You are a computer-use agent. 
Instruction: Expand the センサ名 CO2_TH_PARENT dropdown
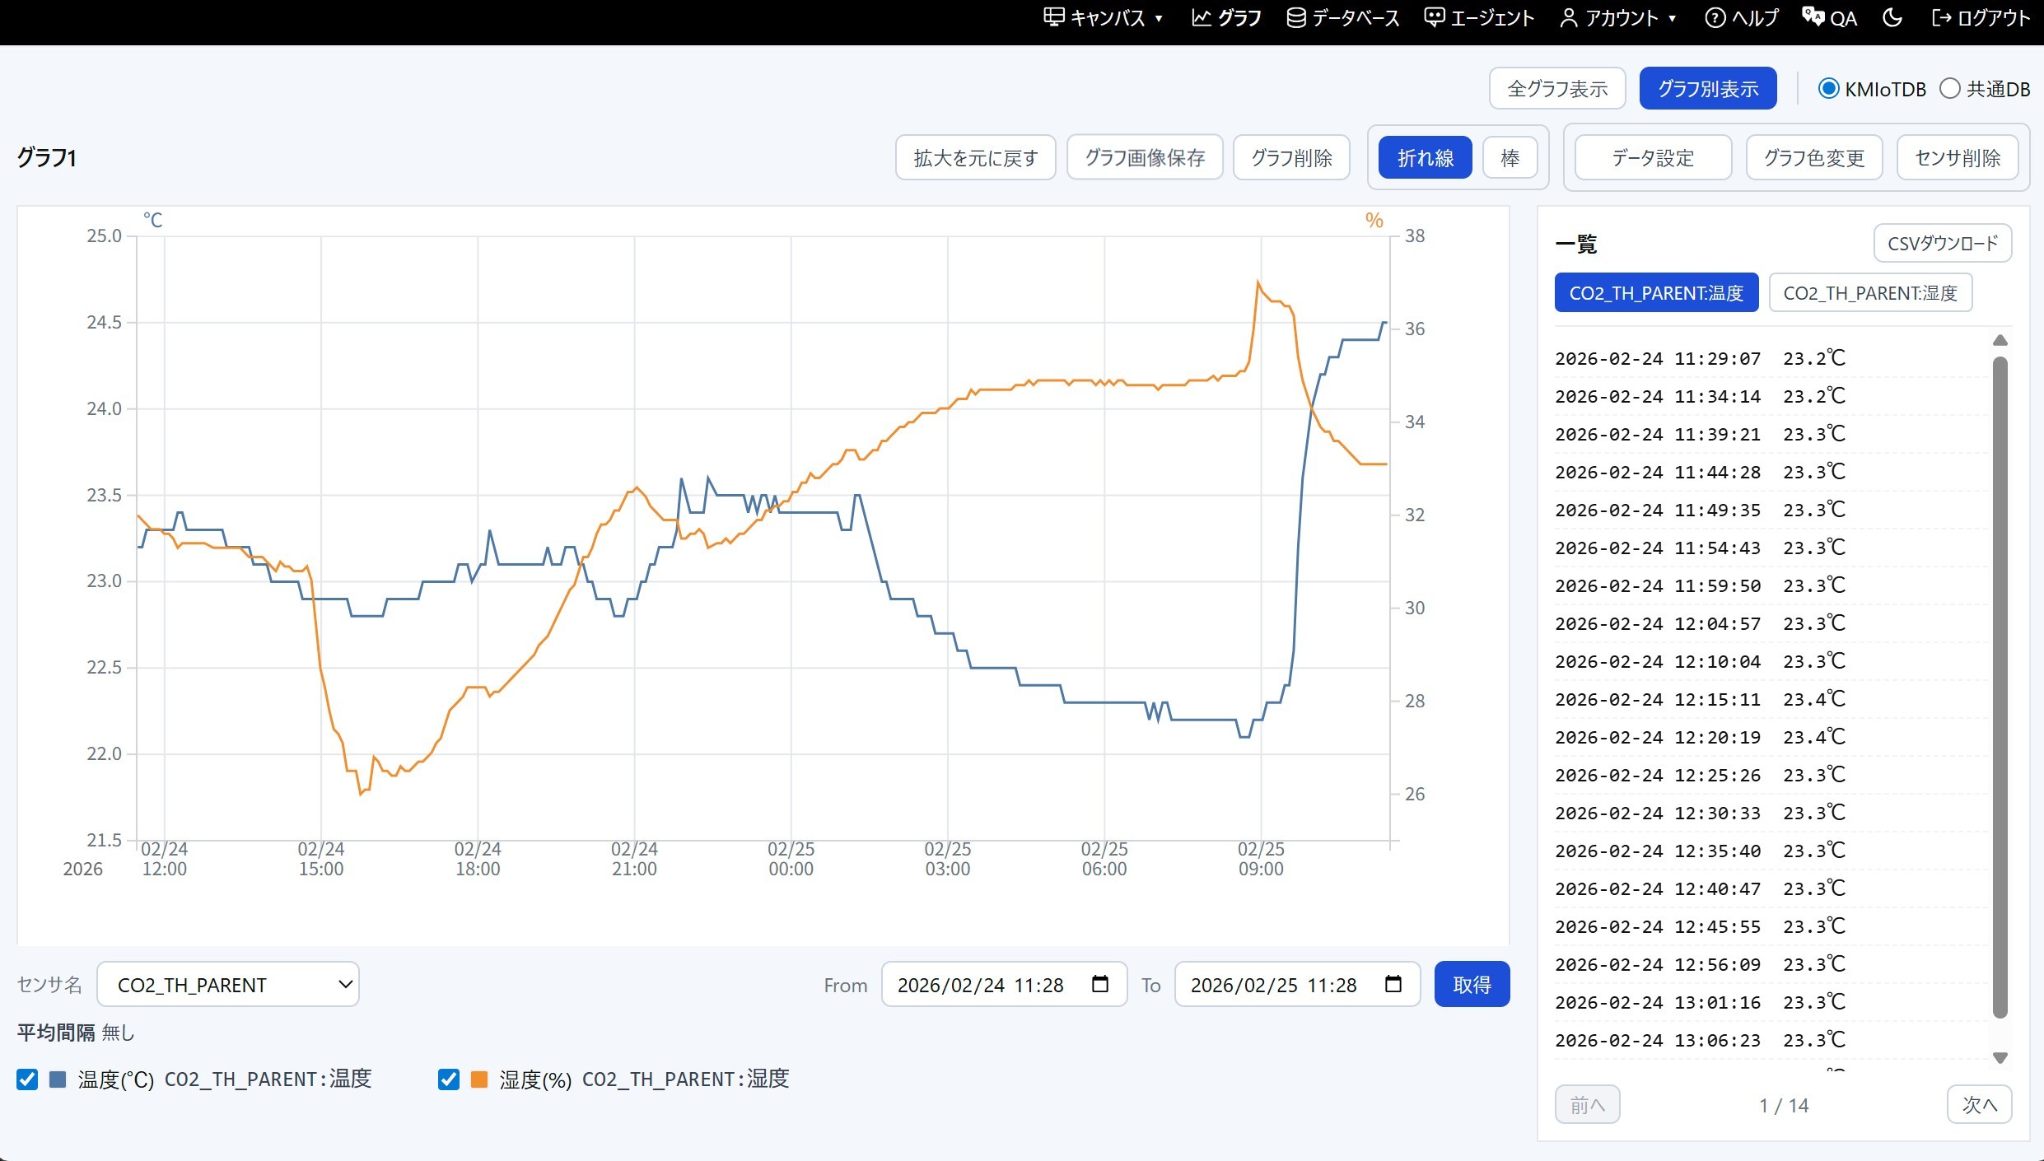[228, 984]
